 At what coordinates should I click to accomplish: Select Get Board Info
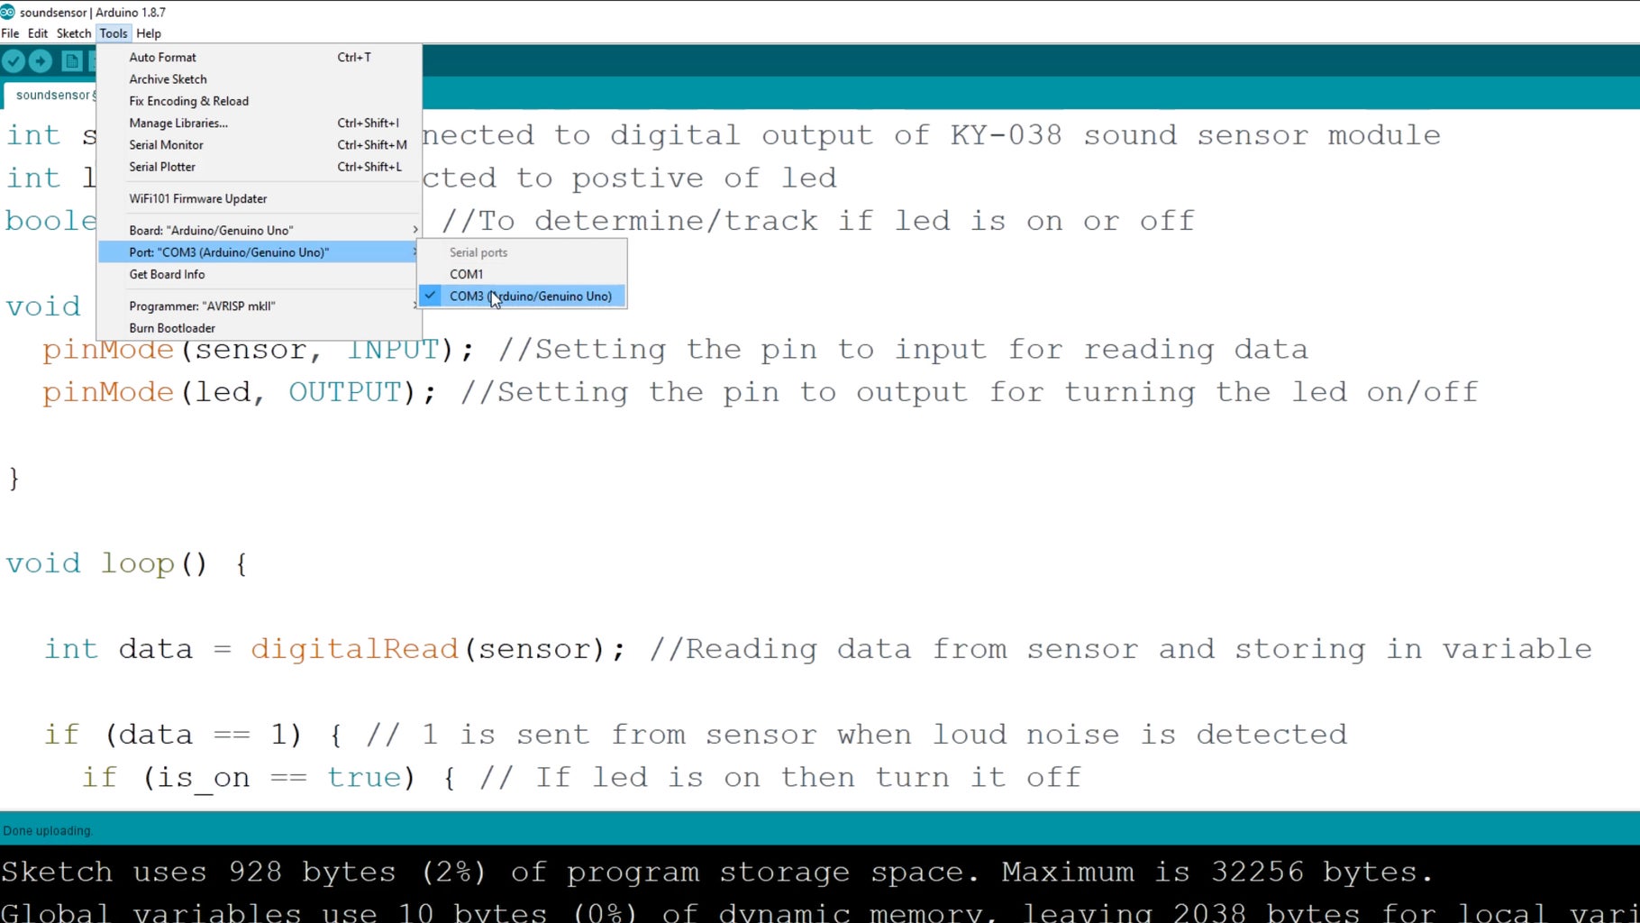pos(260,274)
